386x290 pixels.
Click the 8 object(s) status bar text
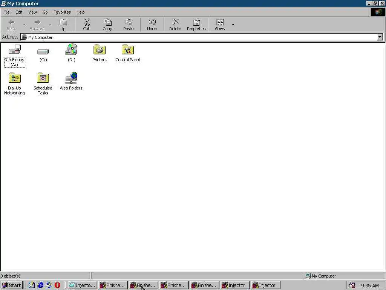[10, 276]
